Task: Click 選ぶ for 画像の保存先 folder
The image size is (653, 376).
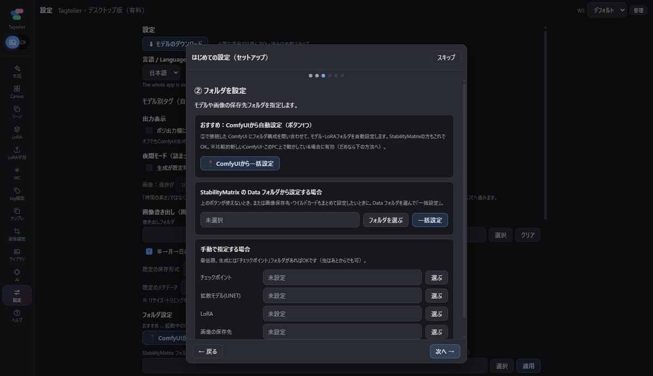Action: tap(436, 331)
